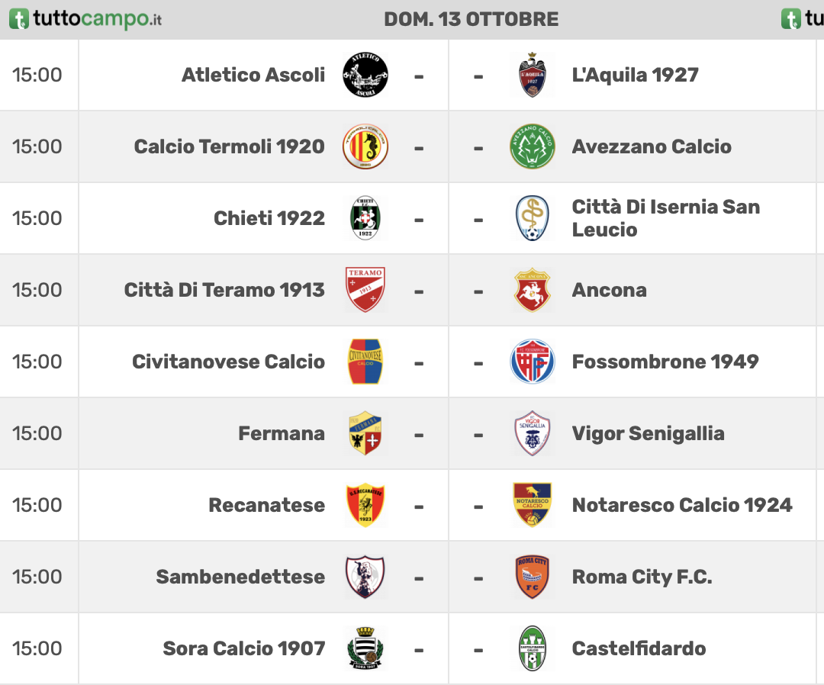Click the Chieti 1922 club badge
Image resolution: width=824 pixels, height=685 pixels.
[365, 218]
